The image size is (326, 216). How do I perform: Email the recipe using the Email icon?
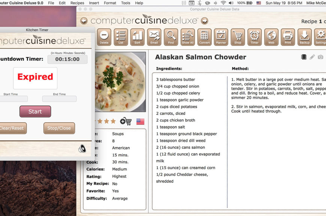pos(154,37)
